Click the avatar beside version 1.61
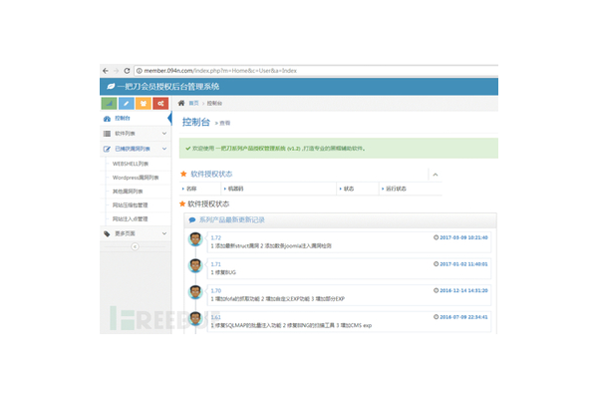 [x=195, y=319]
